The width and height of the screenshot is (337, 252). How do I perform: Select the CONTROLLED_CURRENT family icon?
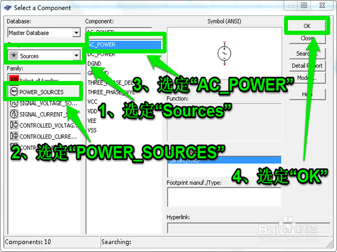click(13, 136)
